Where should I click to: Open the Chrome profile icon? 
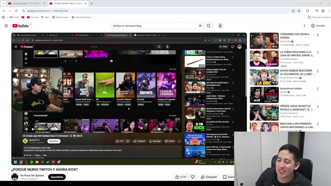pos(323,11)
